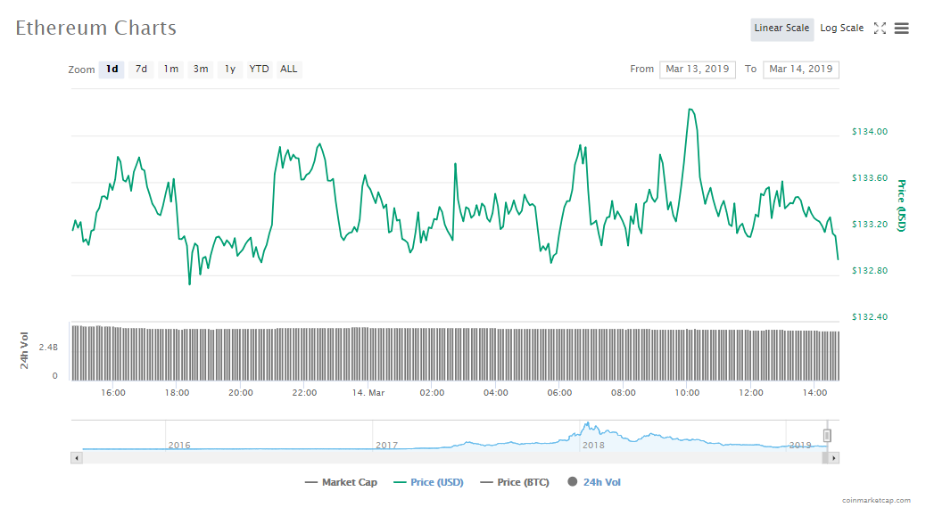The width and height of the screenshot is (926, 516).
Task: Show ALL time range
Action: click(289, 70)
